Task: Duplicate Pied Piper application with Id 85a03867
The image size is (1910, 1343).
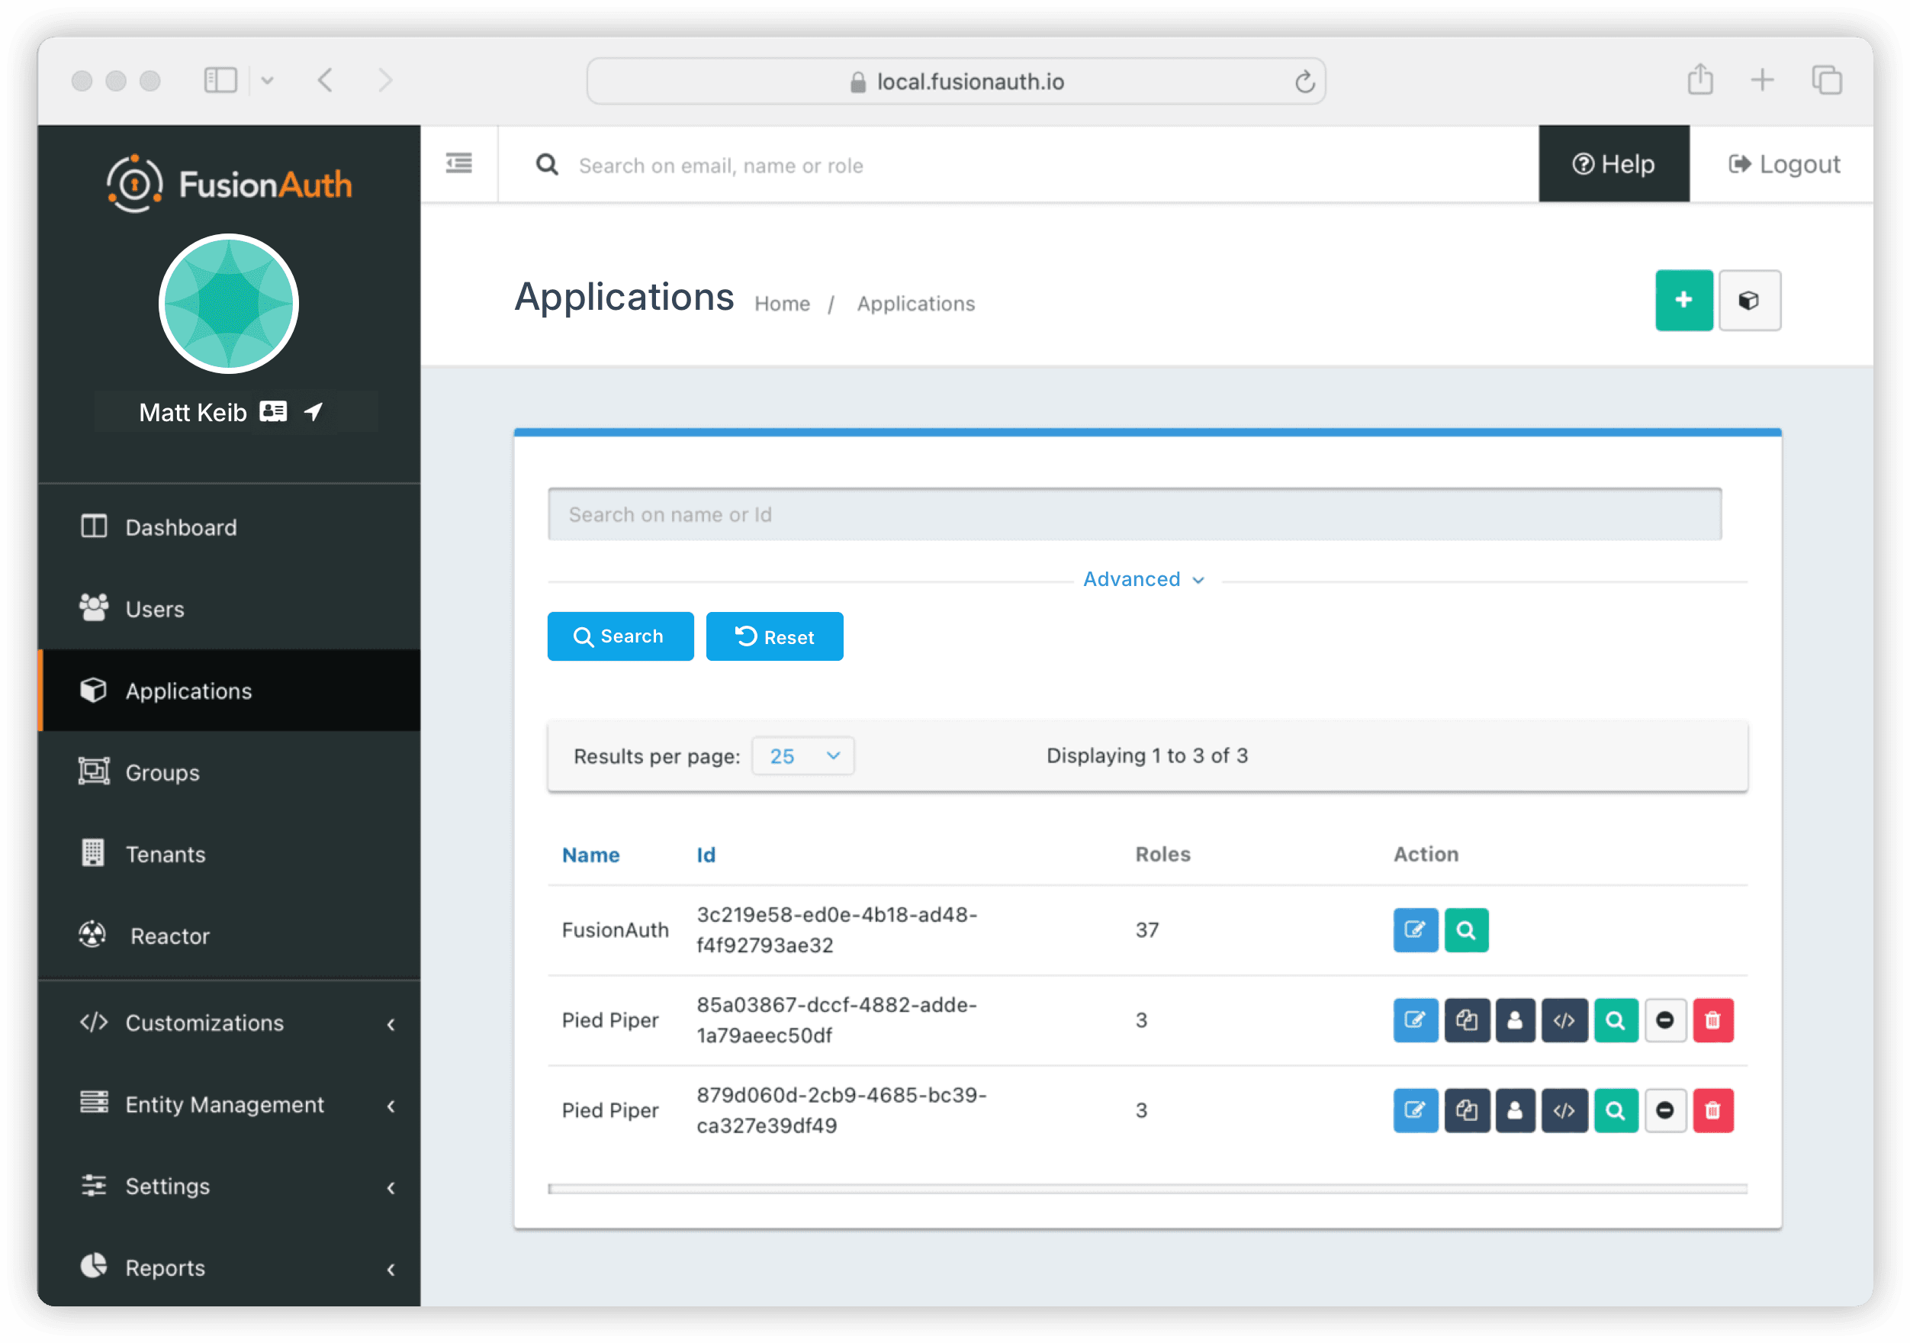Action: click(x=1467, y=1020)
